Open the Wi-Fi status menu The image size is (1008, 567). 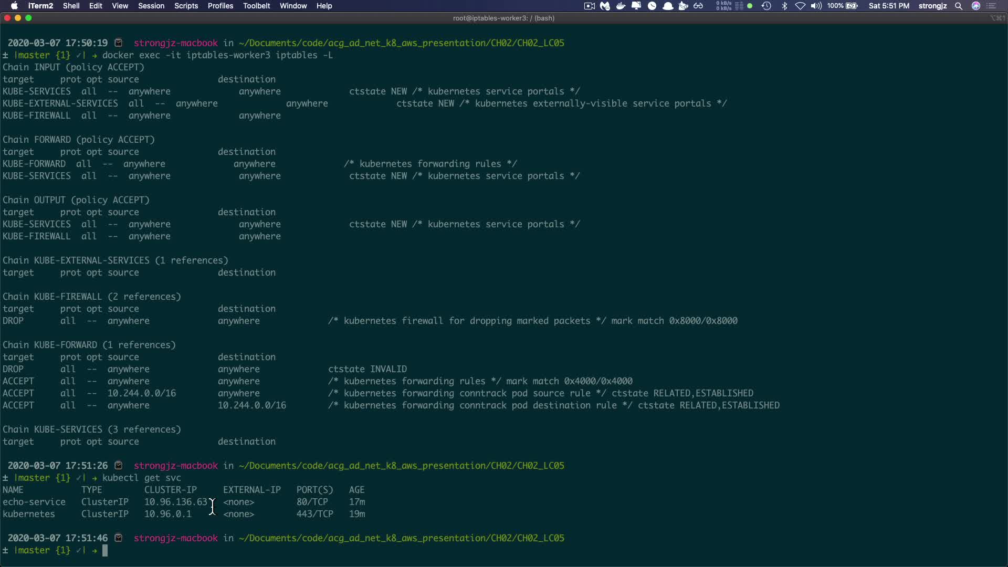[x=800, y=6]
